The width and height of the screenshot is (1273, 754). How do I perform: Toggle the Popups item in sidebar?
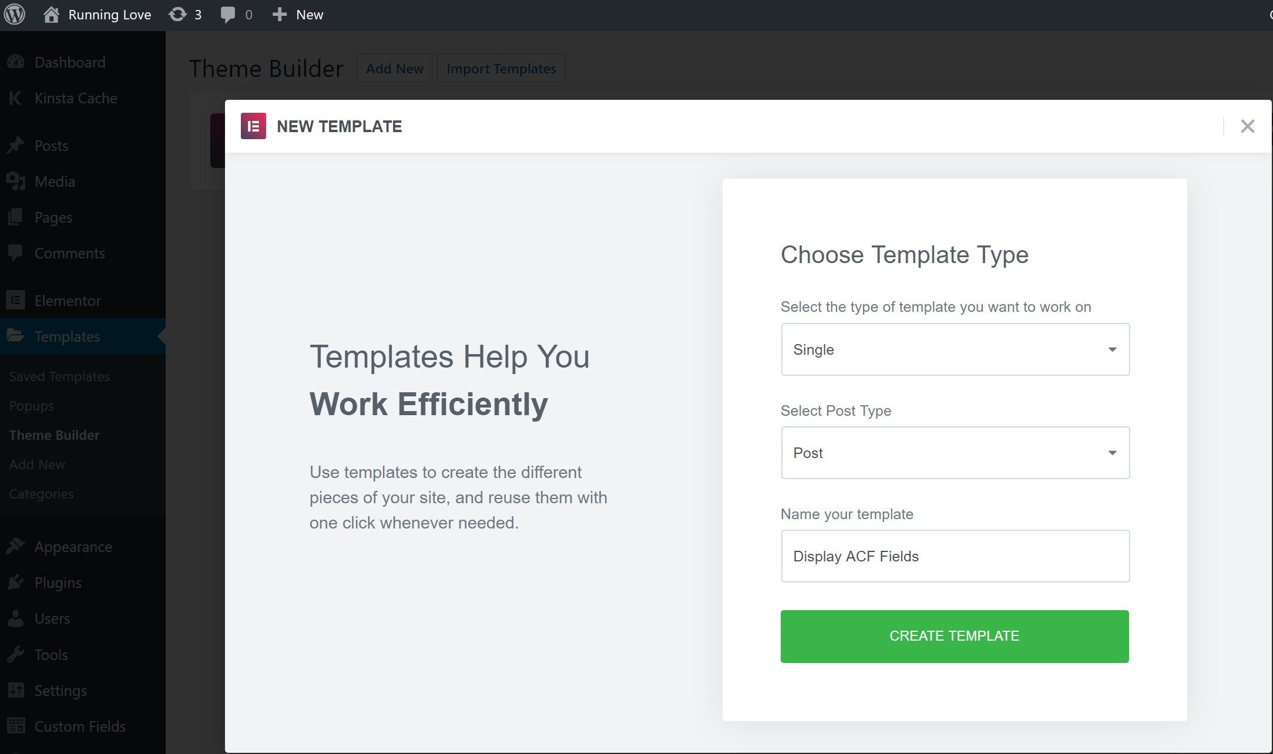(x=31, y=406)
